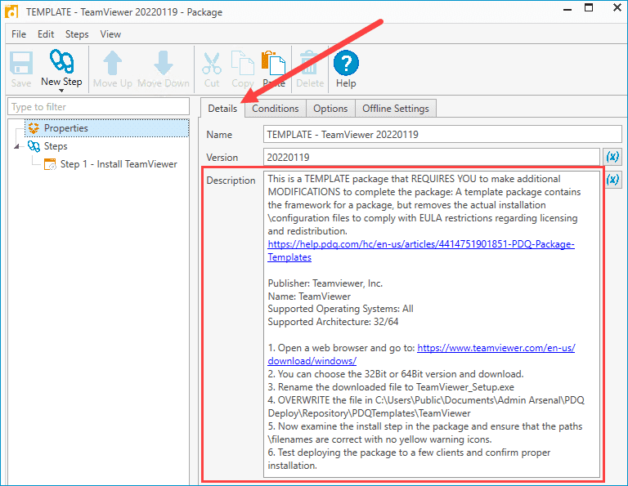Click the Type to filter box
Screen dimensions: 628x486
pos(98,107)
